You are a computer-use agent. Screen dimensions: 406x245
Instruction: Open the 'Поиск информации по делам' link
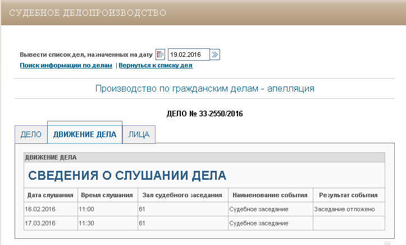(66, 65)
